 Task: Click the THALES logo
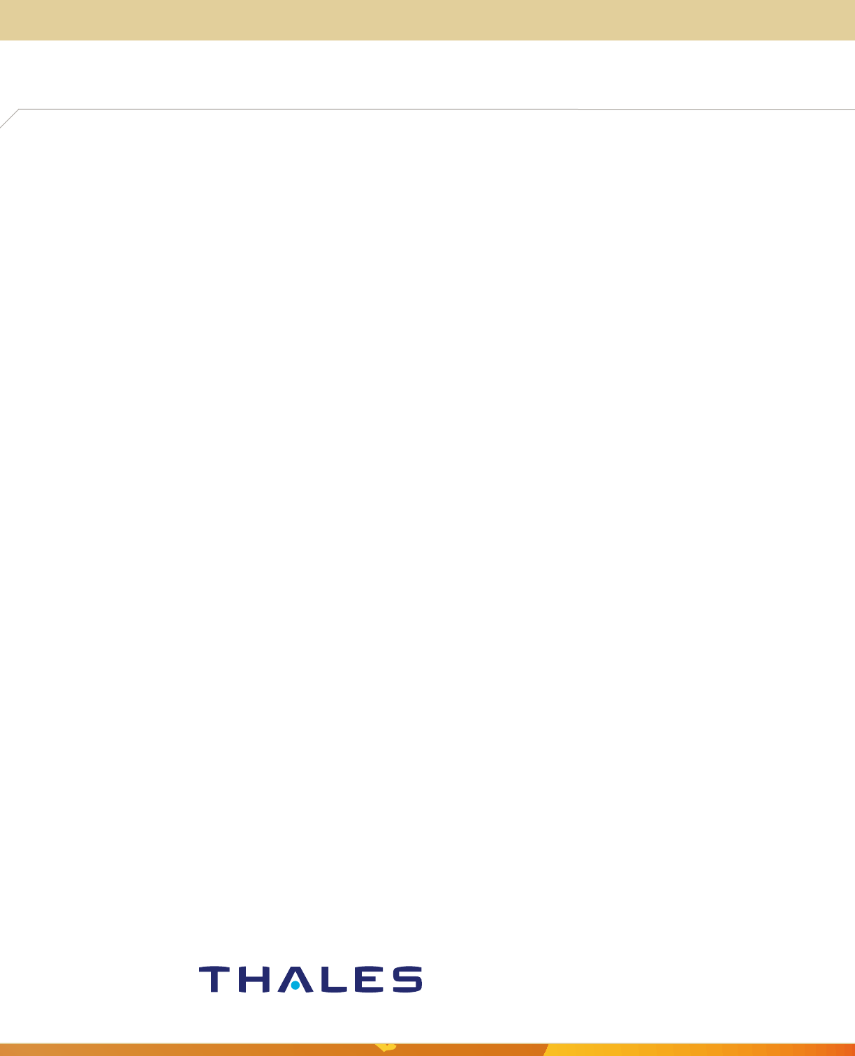coord(310,979)
